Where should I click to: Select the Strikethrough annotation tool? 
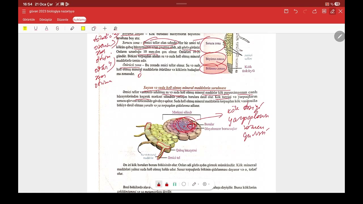(57, 28)
